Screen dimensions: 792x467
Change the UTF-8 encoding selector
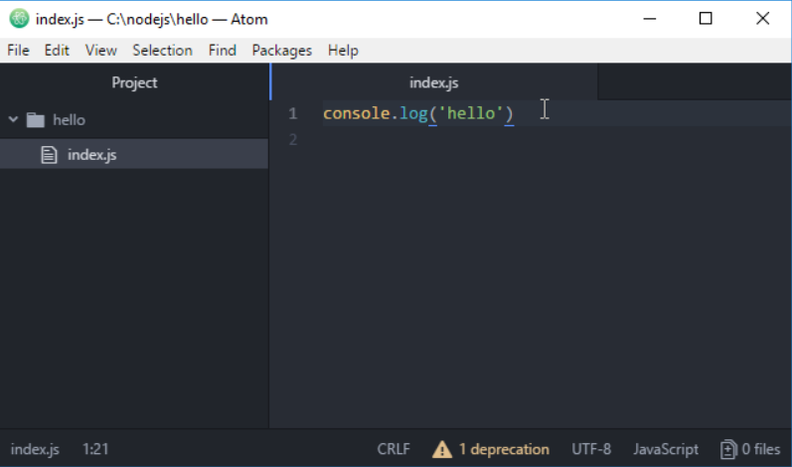click(591, 449)
